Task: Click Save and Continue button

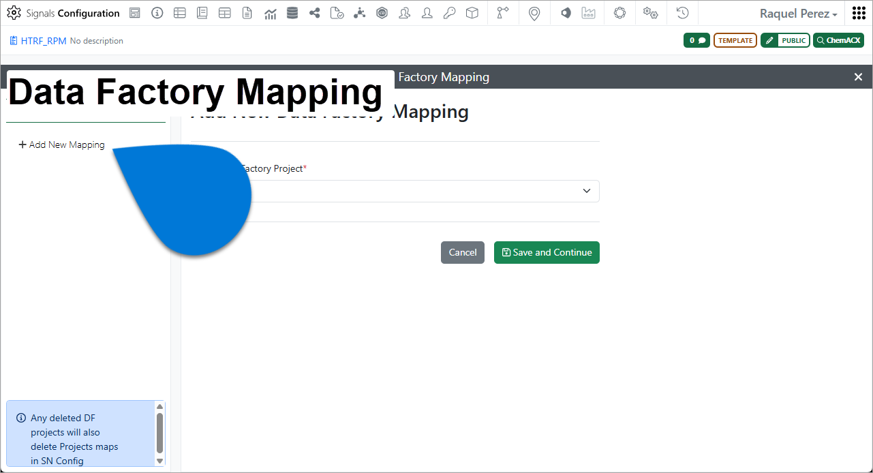Action: (547, 252)
